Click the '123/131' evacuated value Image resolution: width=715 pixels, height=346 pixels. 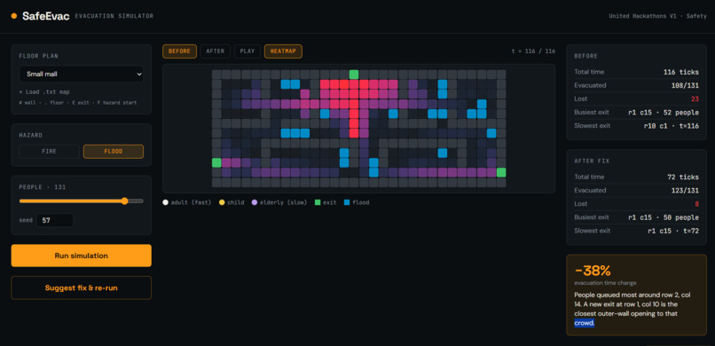[x=685, y=190]
